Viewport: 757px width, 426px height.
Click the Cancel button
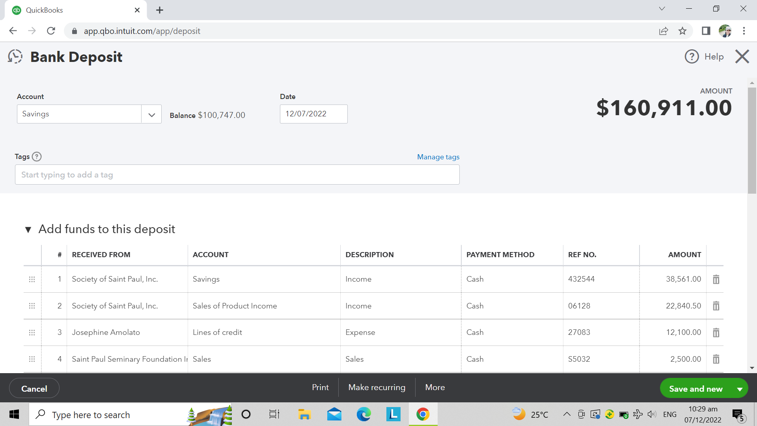[34, 389]
